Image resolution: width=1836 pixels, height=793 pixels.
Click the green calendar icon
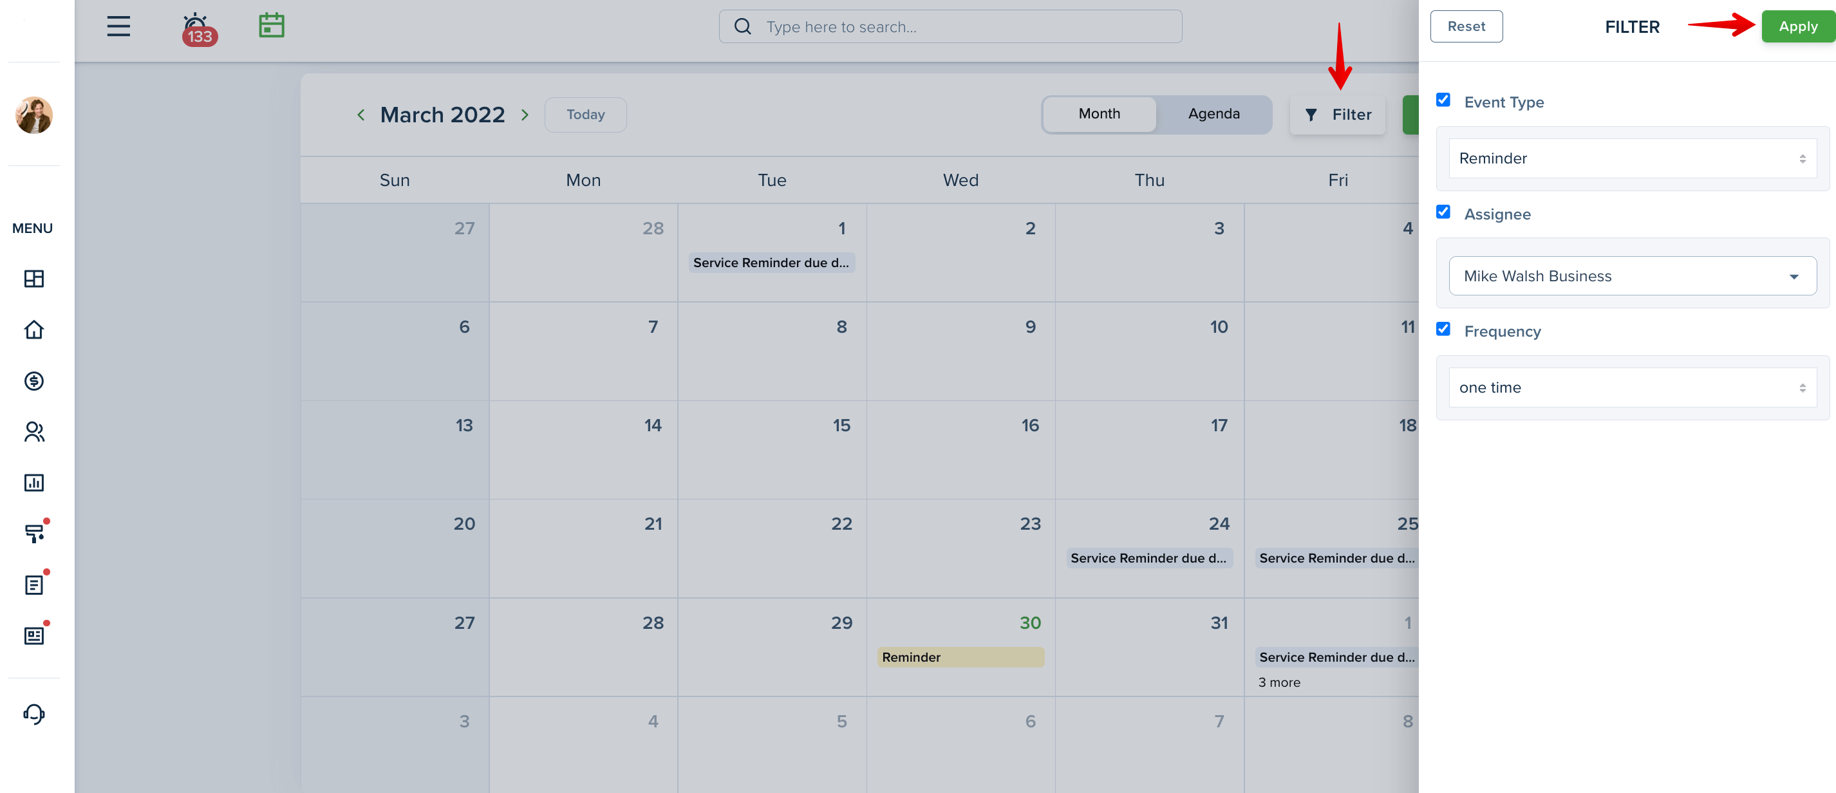point(272,26)
